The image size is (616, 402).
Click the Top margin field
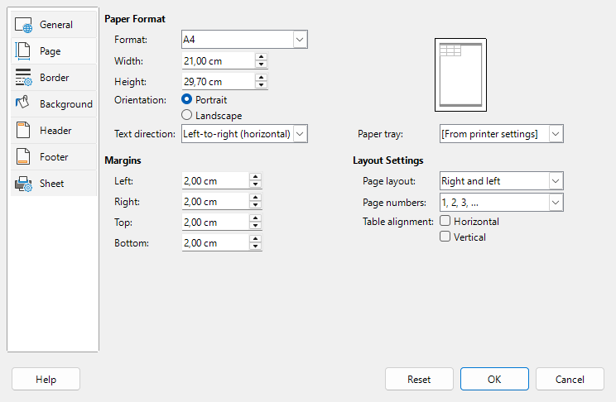coord(215,223)
